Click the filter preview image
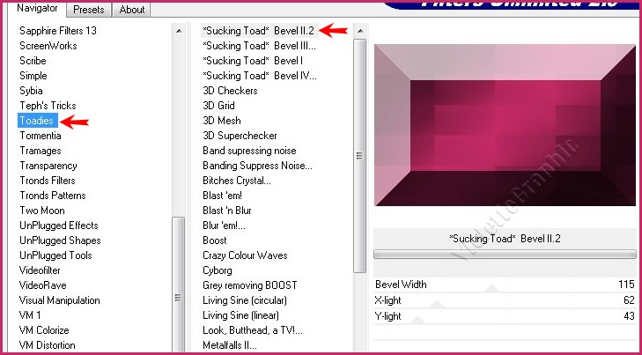Screen dimensions: 642x355 click(505, 124)
